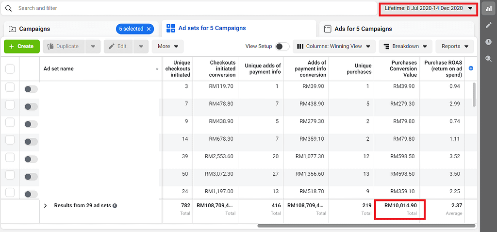The image size is (497, 232).
Task: Click the search magnifier icon
Action: [8, 8]
